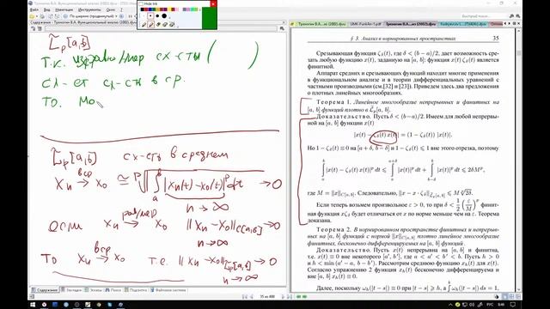
Task: Pick the yellow ink color swatch
Action: coord(170,9)
